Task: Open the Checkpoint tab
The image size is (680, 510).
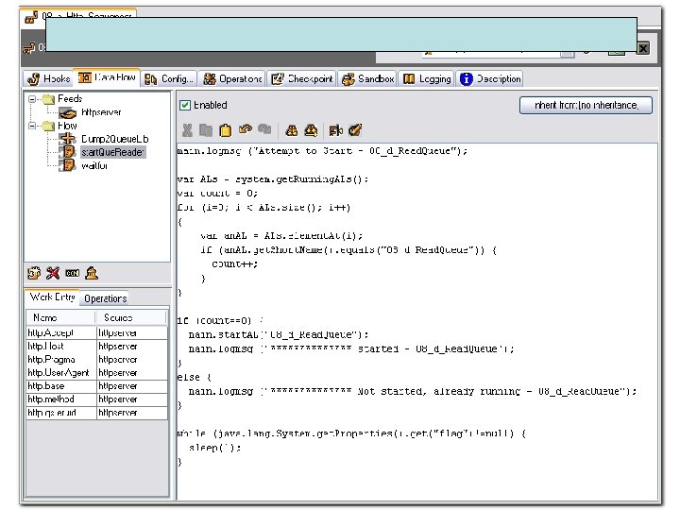Action: pyautogui.click(x=301, y=79)
